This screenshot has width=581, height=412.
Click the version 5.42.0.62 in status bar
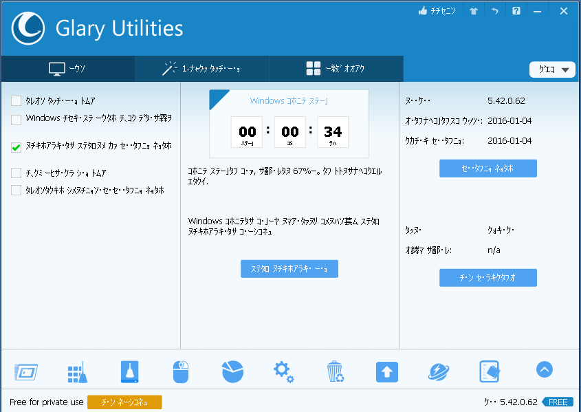click(x=518, y=402)
